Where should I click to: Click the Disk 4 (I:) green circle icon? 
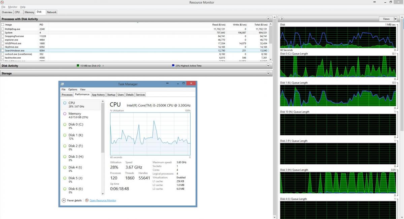pyautogui.click(x=65, y=167)
